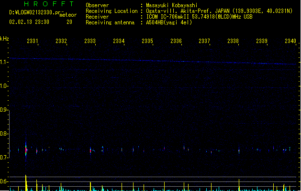Click the 2336 time axis marker
The width and height of the screenshot is (301, 191).
coord(176,41)
